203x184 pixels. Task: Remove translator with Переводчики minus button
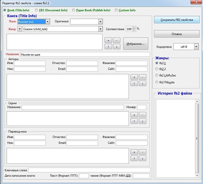click(143, 152)
